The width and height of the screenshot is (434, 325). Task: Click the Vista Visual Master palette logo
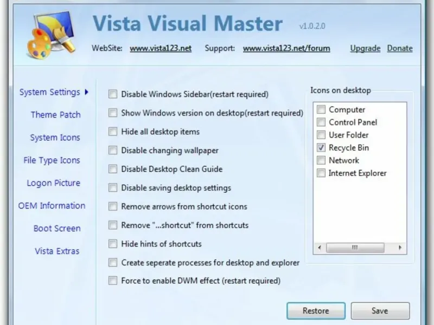(x=52, y=35)
